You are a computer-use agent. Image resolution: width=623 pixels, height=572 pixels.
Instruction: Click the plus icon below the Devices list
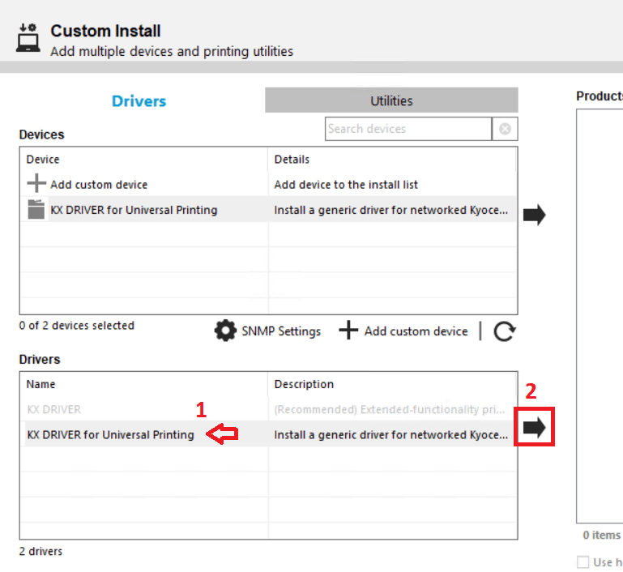348,331
